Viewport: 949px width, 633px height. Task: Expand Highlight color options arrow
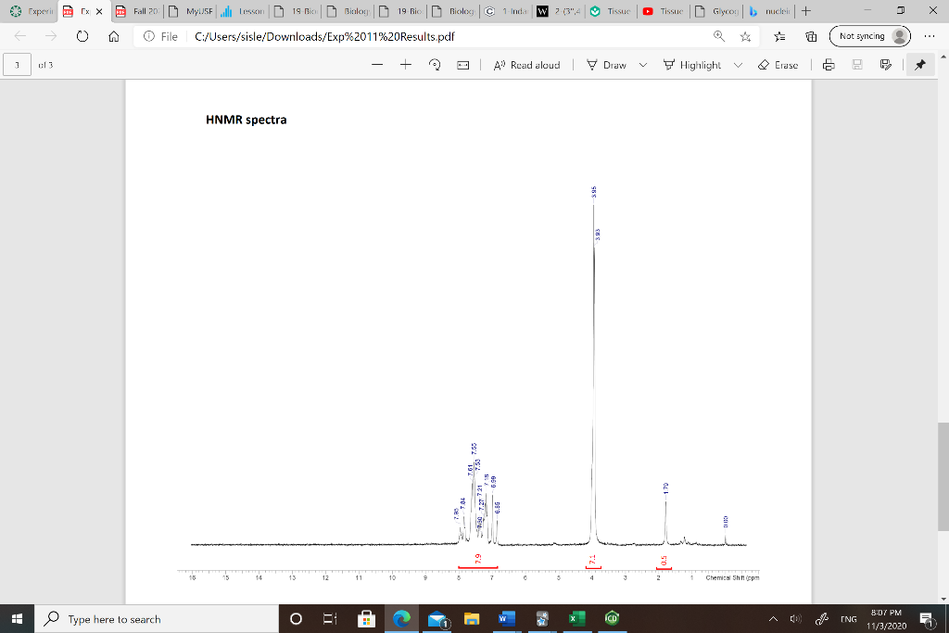click(x=738, y=65)
